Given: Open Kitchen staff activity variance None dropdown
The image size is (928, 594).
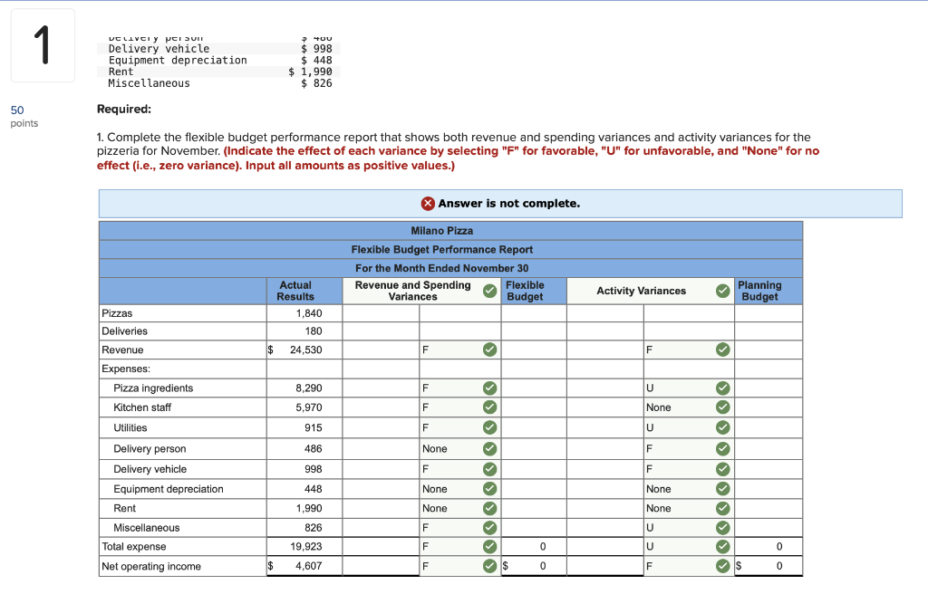Looking at the screenshot, I should 689,407.
